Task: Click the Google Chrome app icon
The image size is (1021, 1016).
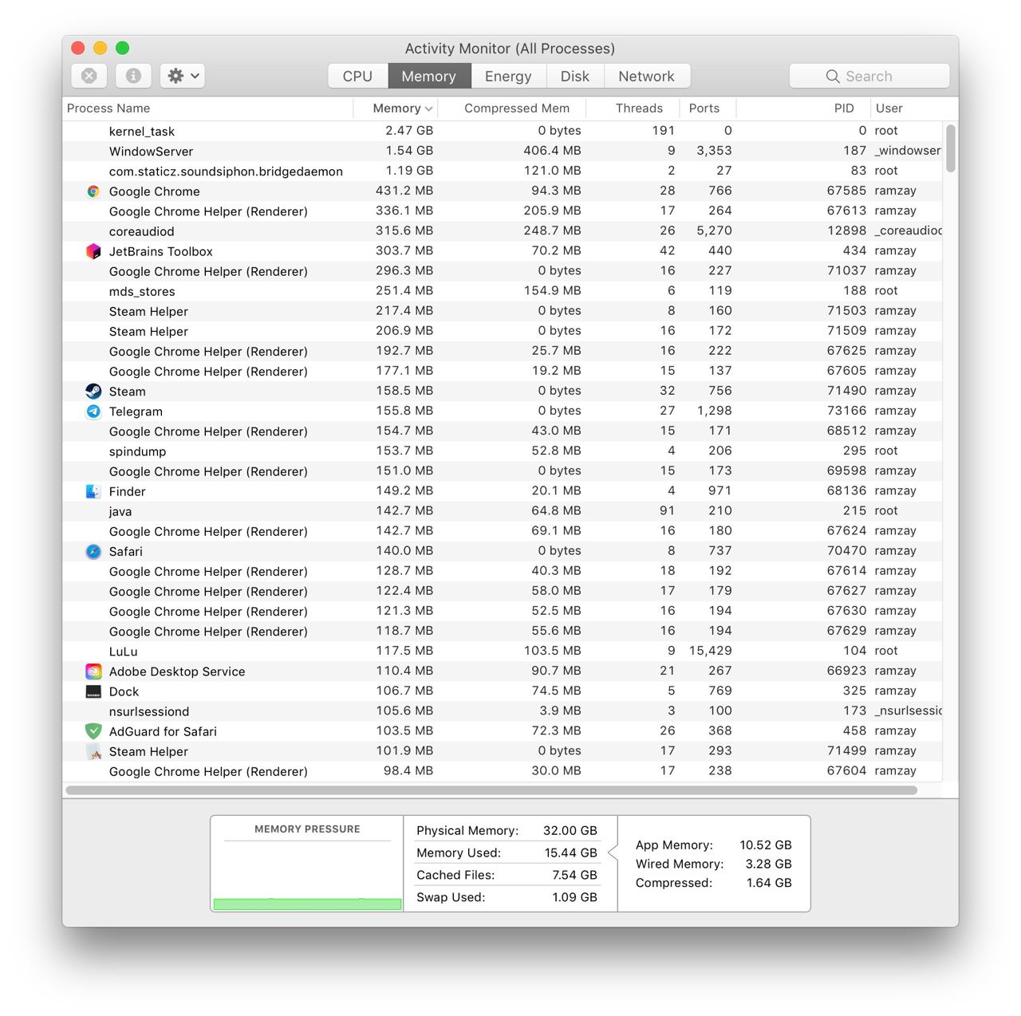Action: (x=93, y=191)
